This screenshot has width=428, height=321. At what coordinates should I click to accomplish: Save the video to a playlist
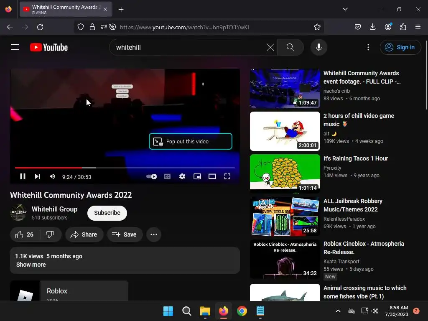coord(125,234)
